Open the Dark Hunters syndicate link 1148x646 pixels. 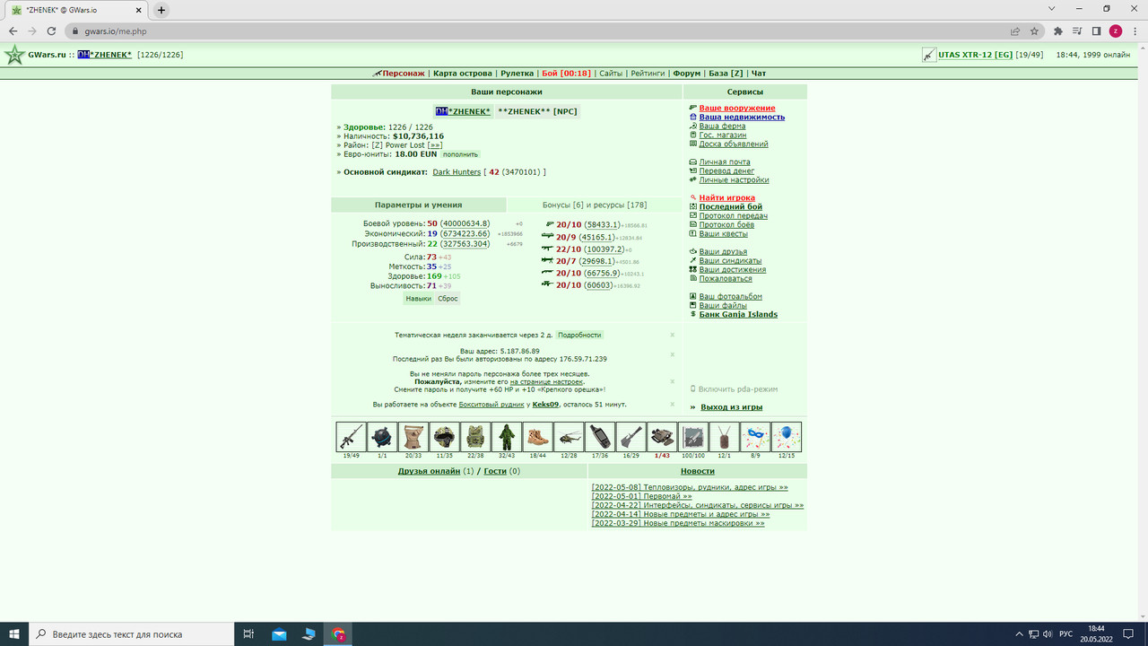coord(457,172)
